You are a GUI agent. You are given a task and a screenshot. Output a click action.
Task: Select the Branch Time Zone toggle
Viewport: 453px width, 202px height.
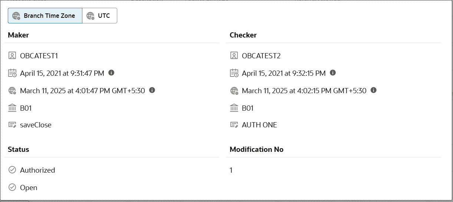45,16
